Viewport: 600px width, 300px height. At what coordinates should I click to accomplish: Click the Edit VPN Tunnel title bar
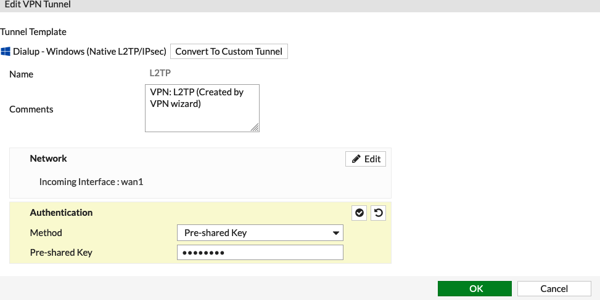[300, 6]
